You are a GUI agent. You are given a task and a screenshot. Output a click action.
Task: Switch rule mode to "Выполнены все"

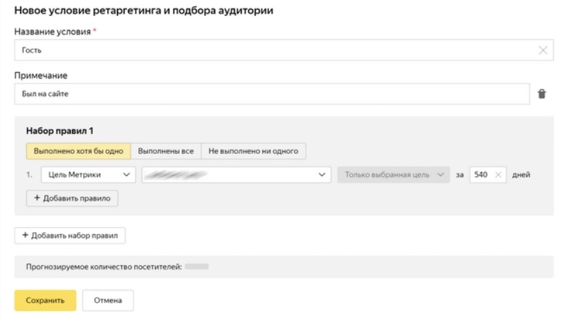(x=165, y=151)
